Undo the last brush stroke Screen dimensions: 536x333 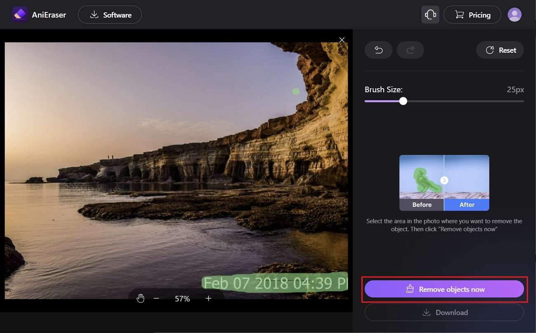click(378, 50)
